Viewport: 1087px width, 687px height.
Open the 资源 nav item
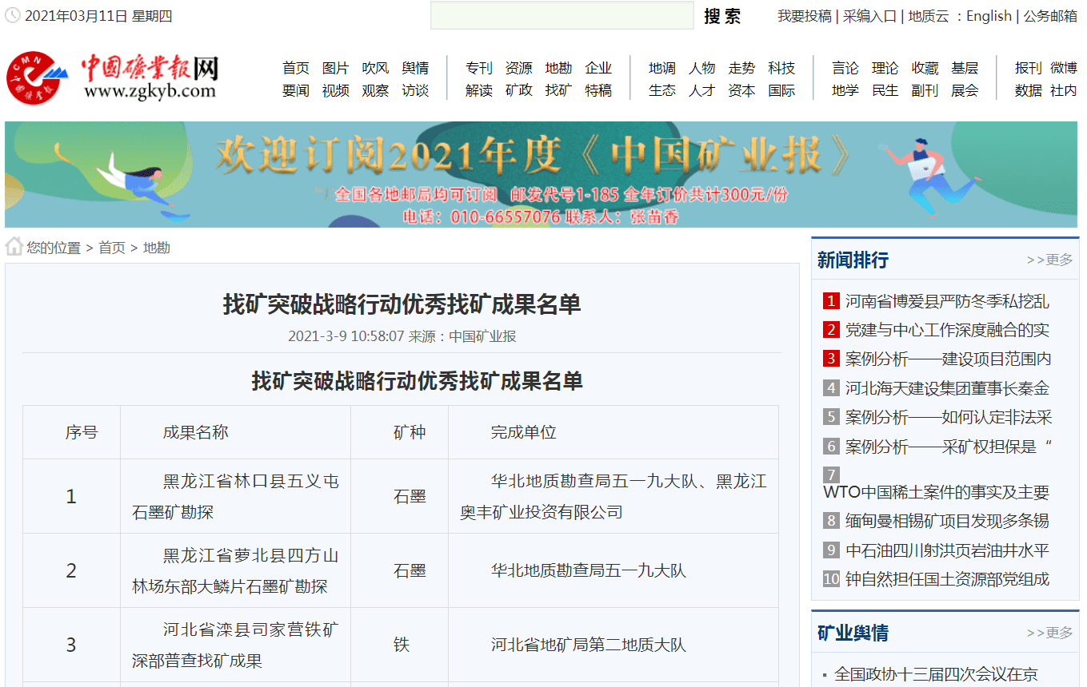click(519, 68)
